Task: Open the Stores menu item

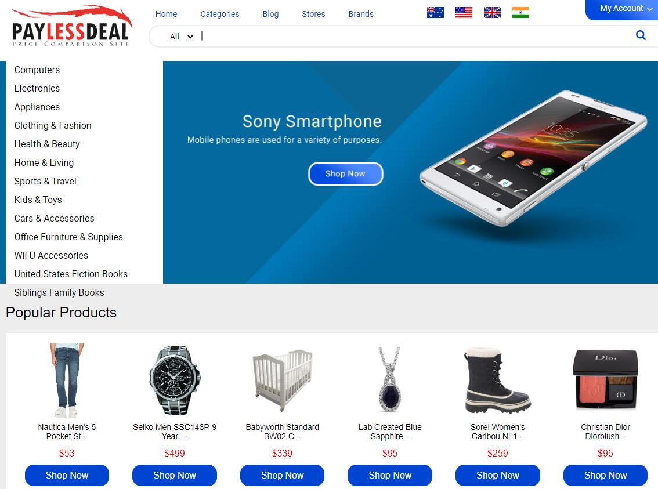Action: pyautogui.click(x=313, y=14)
